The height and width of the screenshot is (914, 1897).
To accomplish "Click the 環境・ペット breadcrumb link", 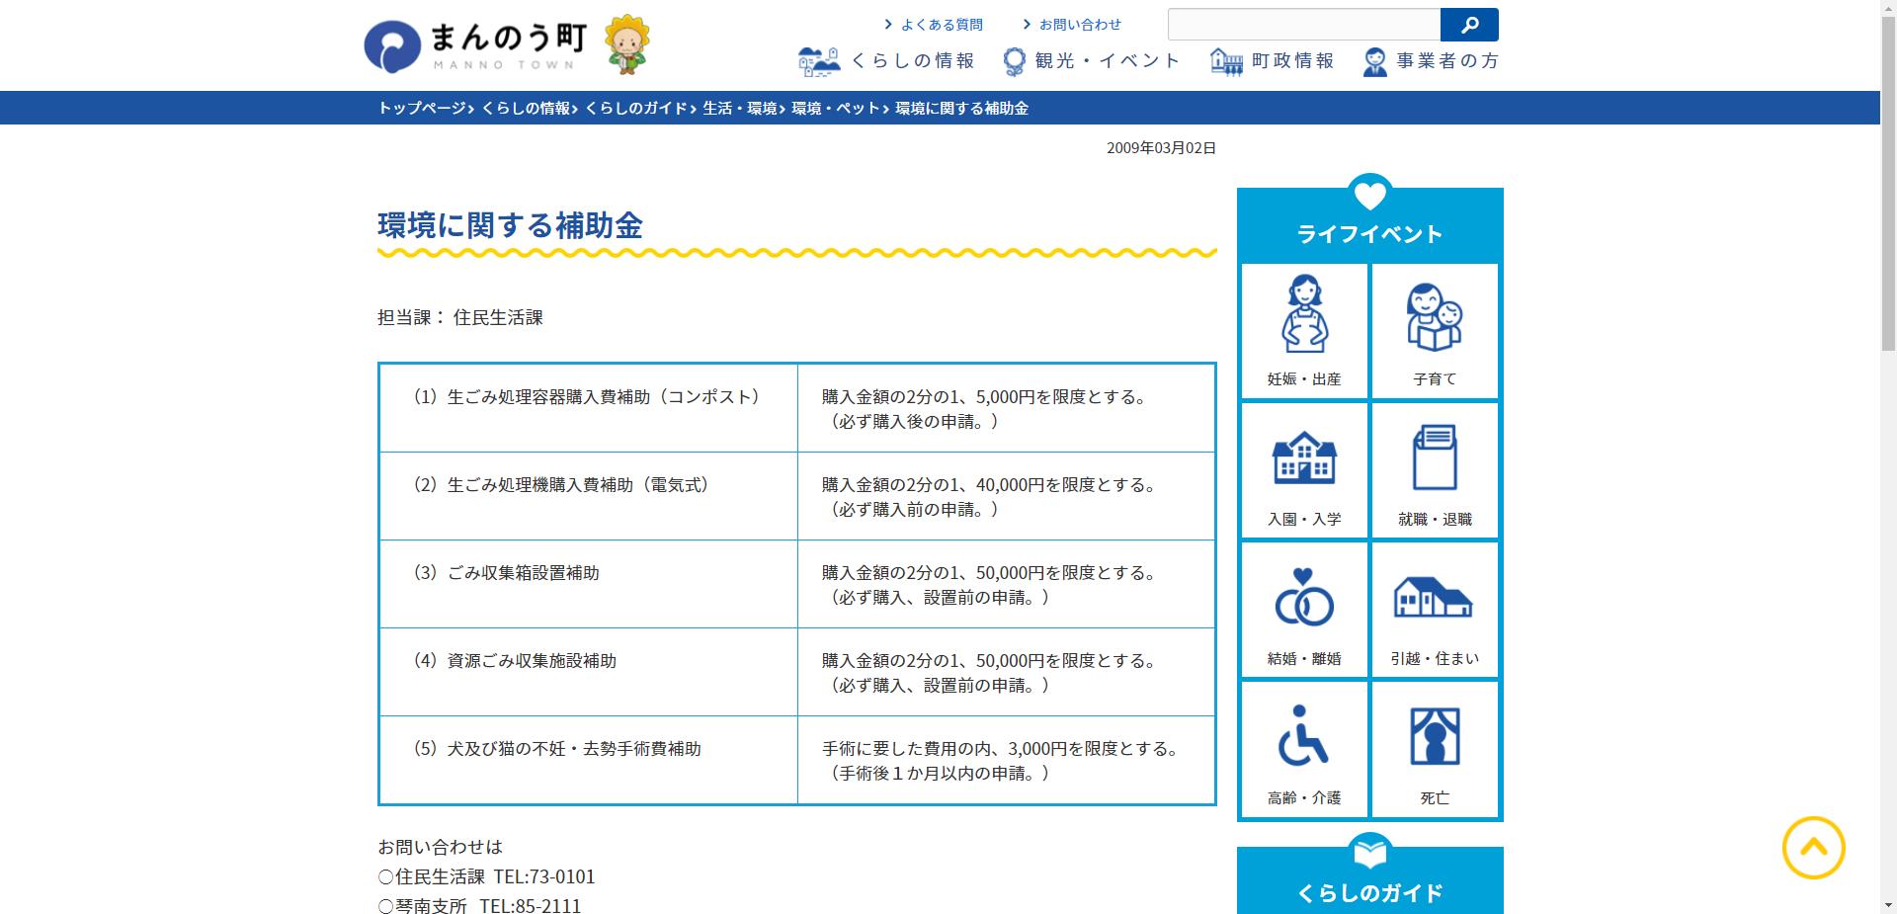I will (x=834, y=109).
